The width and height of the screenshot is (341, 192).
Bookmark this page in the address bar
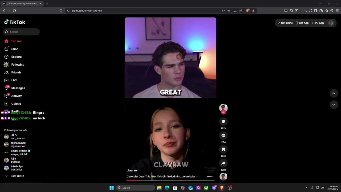tap(61, 11)
